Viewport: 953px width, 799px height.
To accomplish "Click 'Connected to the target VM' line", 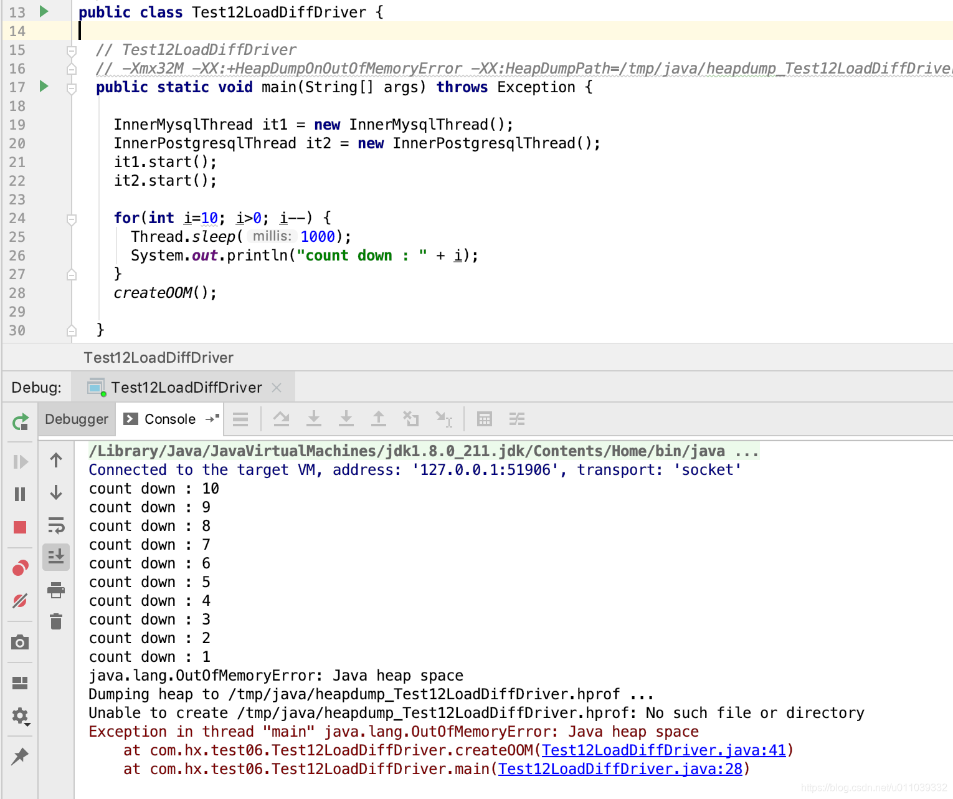I will pos(415,470).
